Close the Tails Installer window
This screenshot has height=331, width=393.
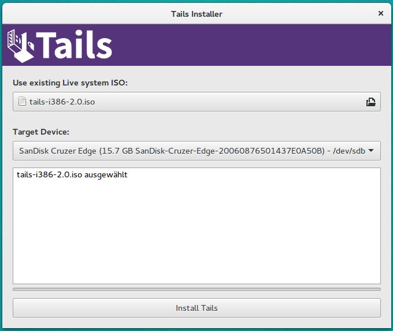[380, 13]
